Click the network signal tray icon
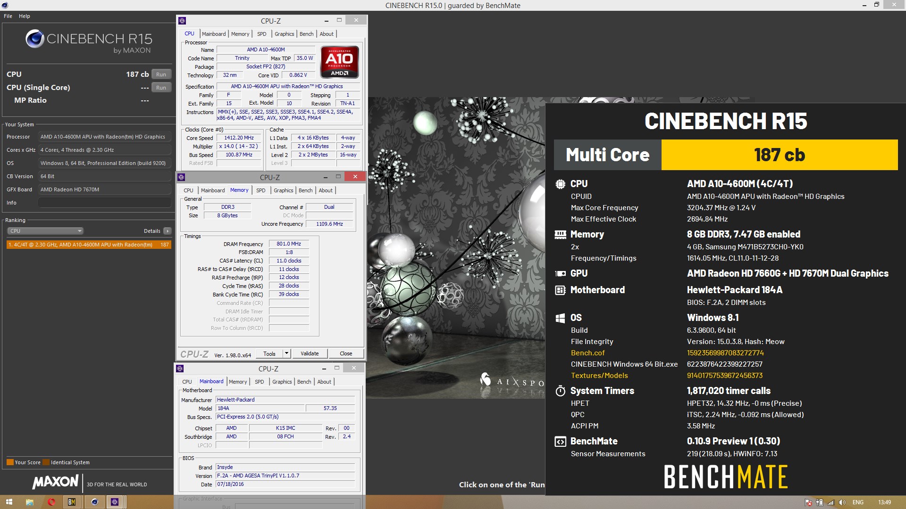 pos(831,502)
